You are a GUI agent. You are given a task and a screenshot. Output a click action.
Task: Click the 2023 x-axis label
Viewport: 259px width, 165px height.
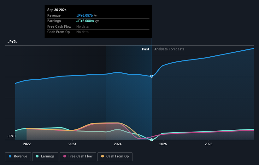[x=72, y=144]
